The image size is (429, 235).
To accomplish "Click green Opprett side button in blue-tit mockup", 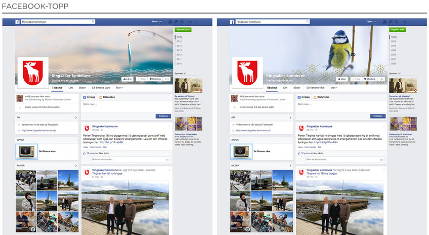I will tap(398, 29).
